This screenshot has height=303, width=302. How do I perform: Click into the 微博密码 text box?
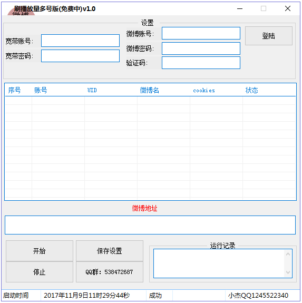(x=201, y=48)
